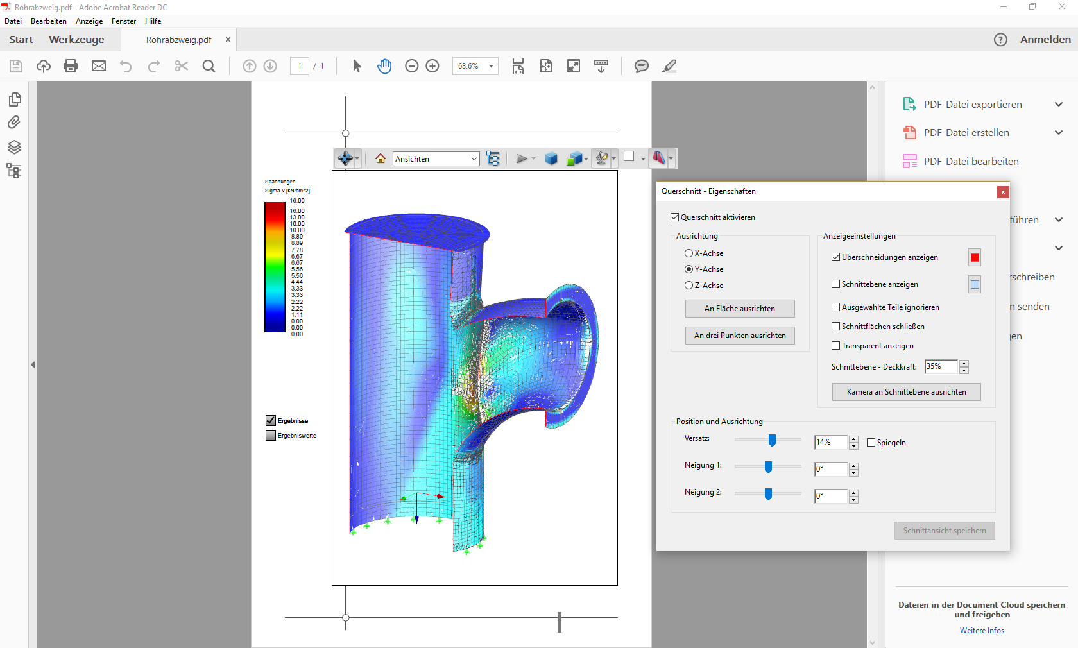
Task: Switch to the Werkzeuge tab
Action: (x=76, y=40)
